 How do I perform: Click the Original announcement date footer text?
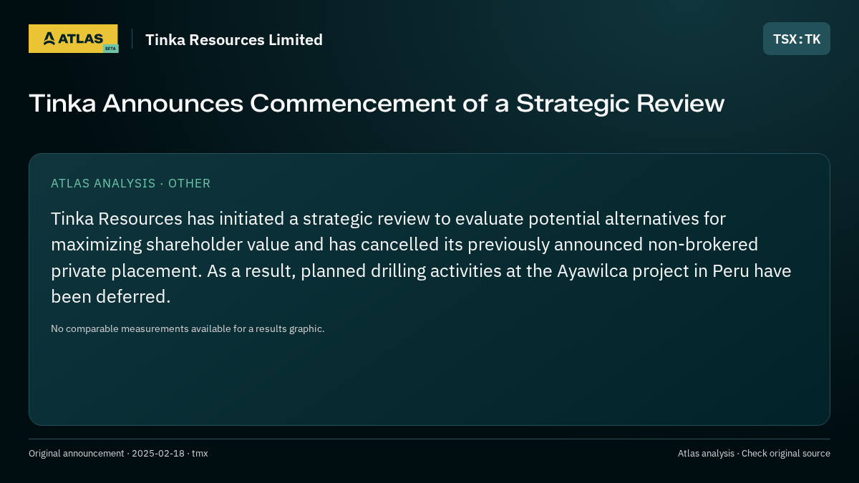click(118, 454)
